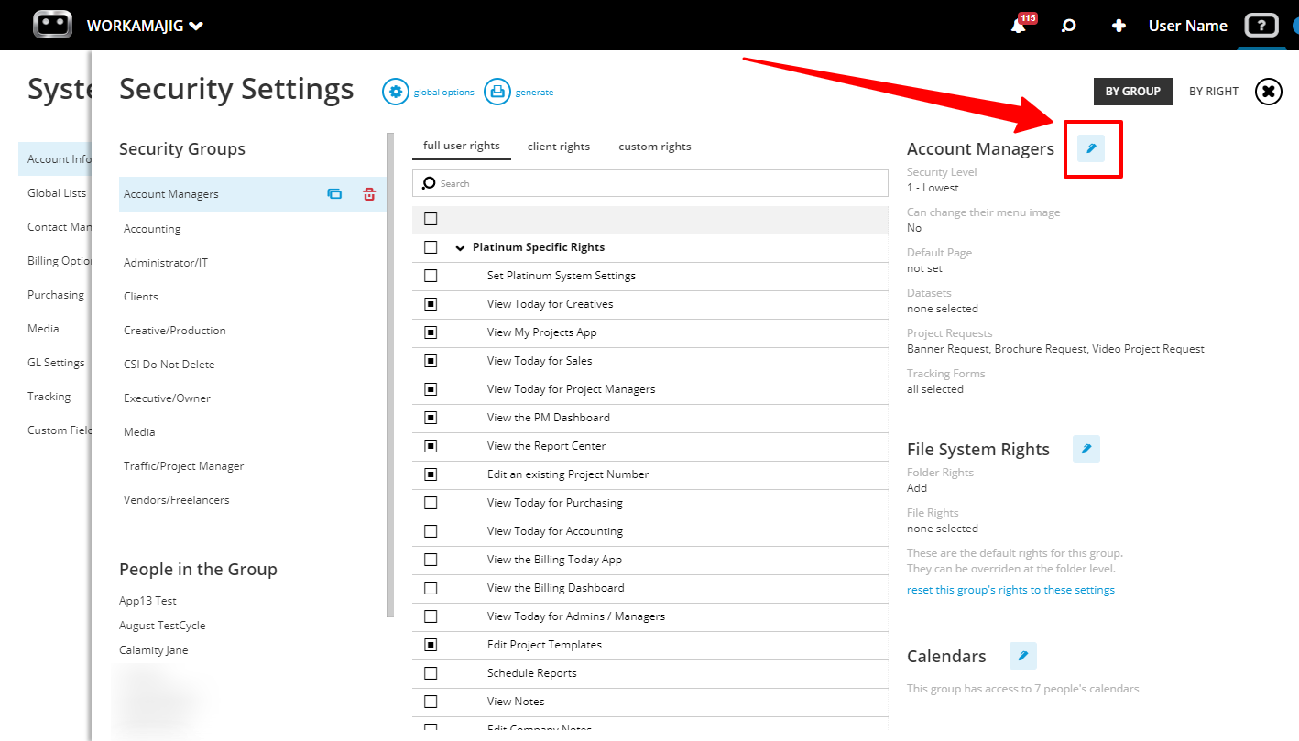
Task: Click reset this group's rights link
Action: click(1010, 590)
